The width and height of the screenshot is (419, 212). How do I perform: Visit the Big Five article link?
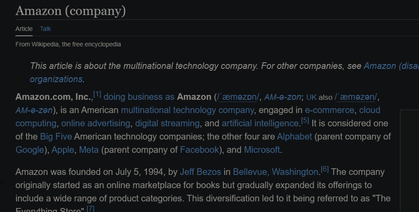pyautogui.click(x=56, y=136)
